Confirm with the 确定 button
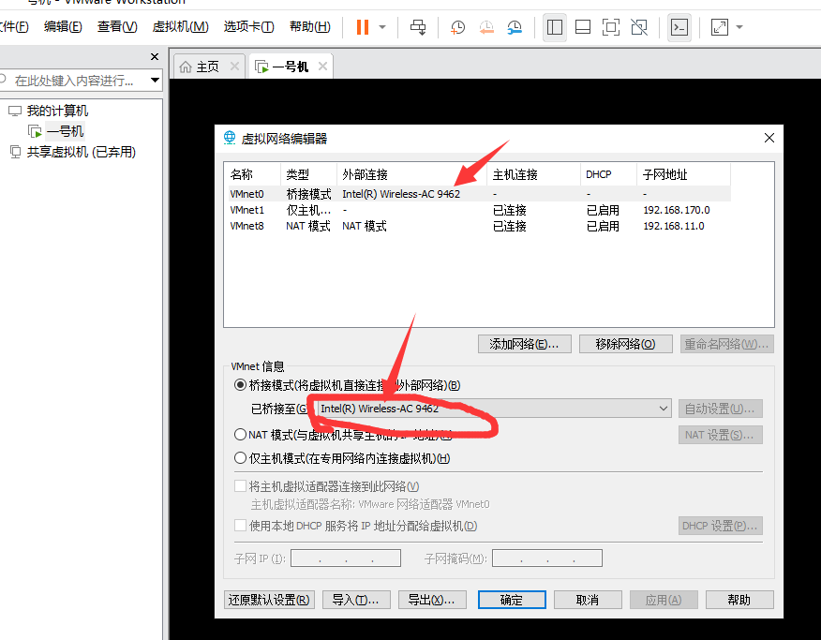This screenshot has height=640, width=821. [x=512, y=600]
